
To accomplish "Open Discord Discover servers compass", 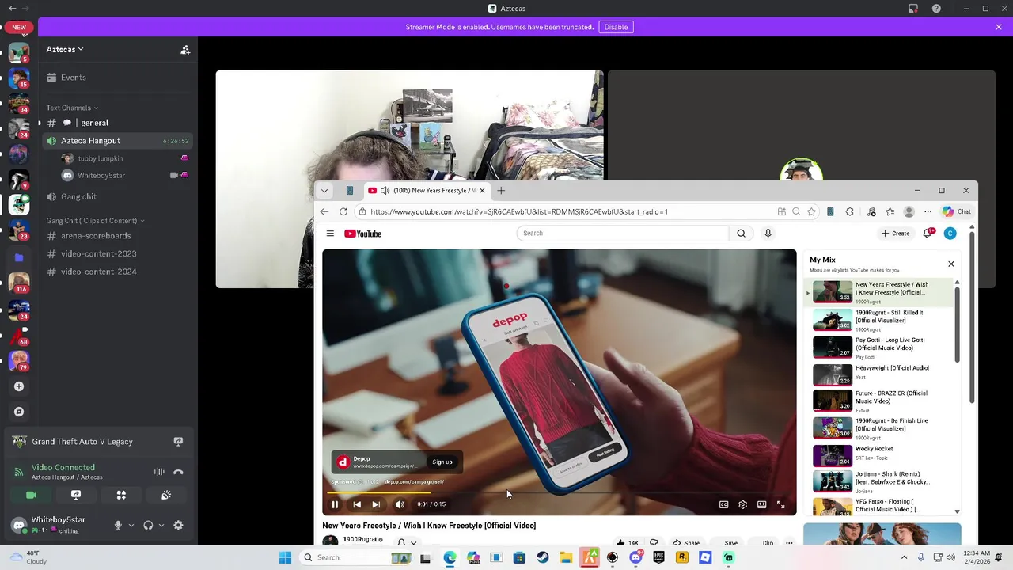I will pyautogui.click(x=19, y=412).
